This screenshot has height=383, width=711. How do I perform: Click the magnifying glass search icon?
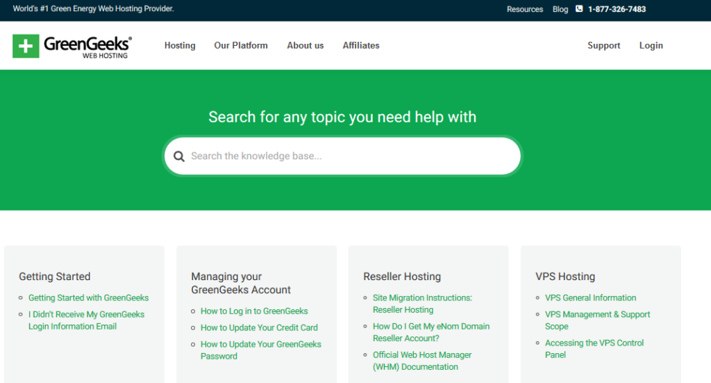click(x=179, y=156)
